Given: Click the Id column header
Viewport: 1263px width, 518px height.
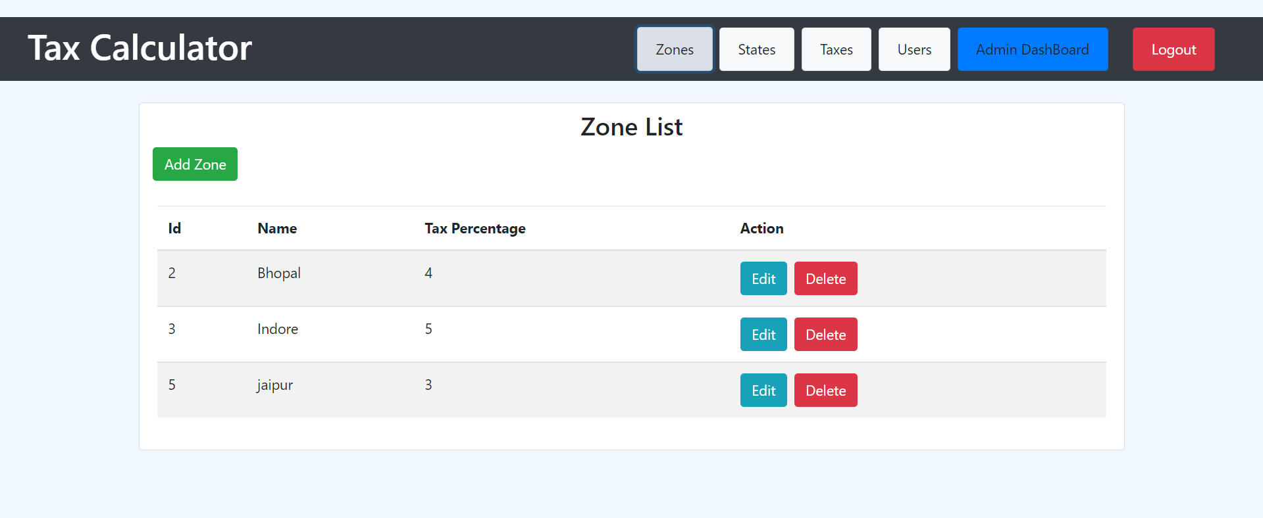Looking at the screenshot, I should (174, 228).
